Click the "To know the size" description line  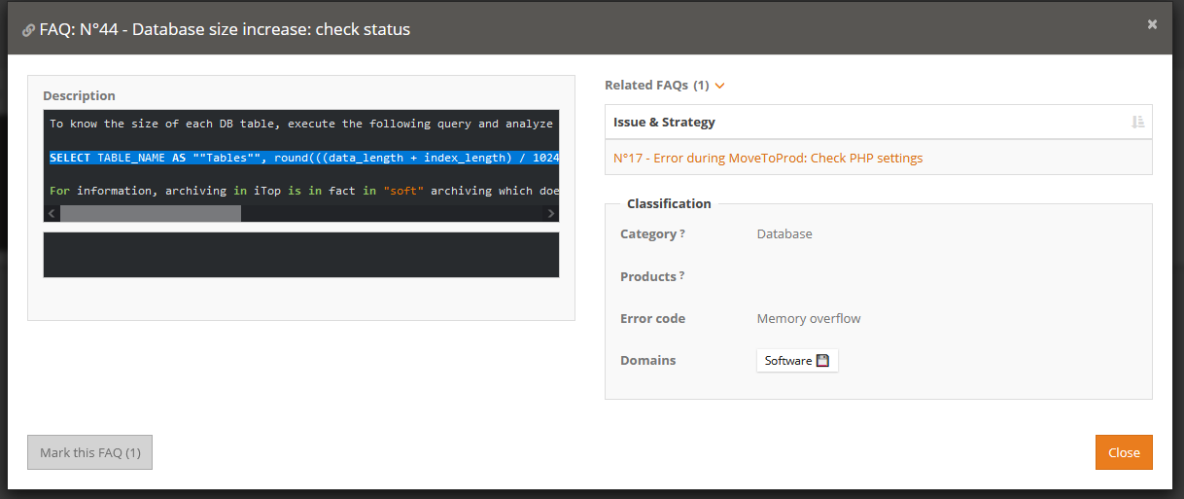pyautogui.click(x=301, y=124)
